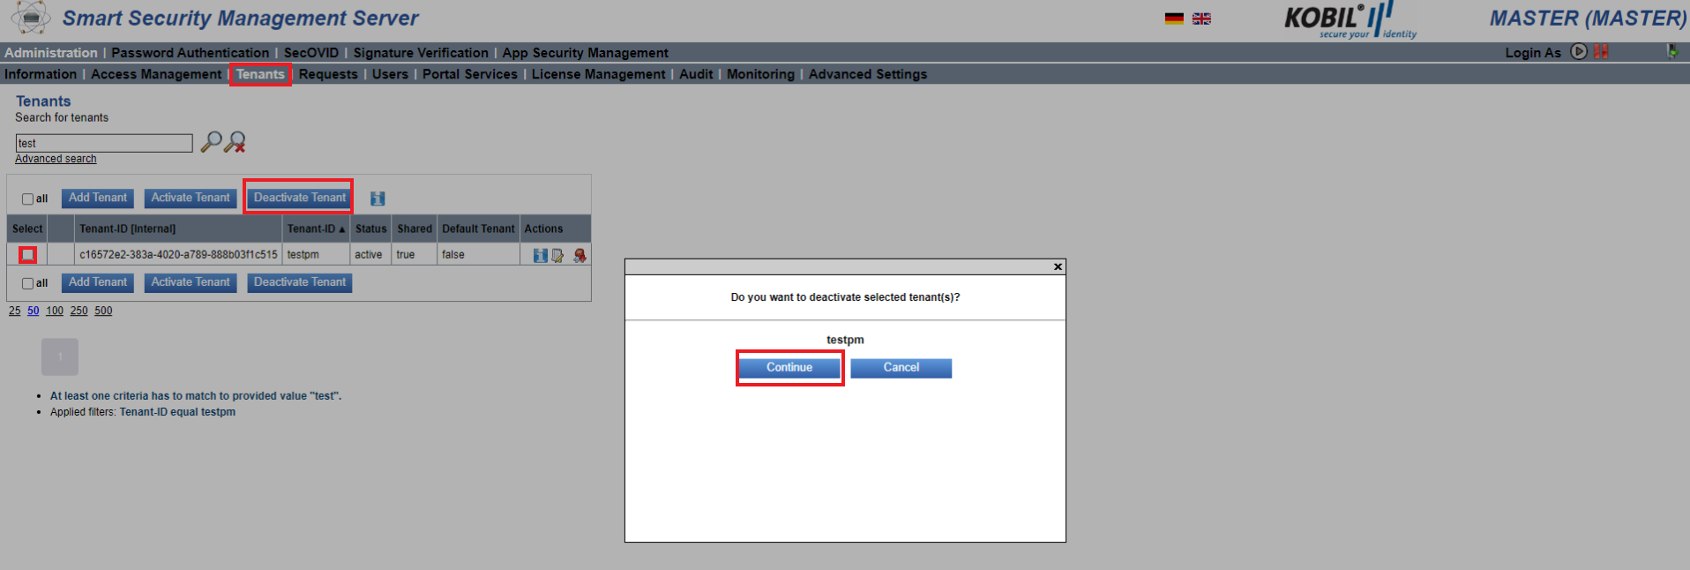This screenshot has width=1690, height=570.
Task: Click the upper Activate Tenant button
Action: click(191, 198)
